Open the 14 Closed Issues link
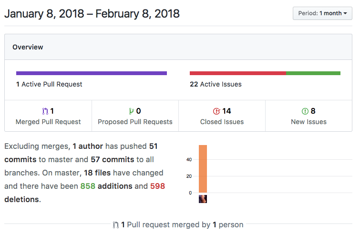This screenshot has width=360, height=233. click(222, 116)
